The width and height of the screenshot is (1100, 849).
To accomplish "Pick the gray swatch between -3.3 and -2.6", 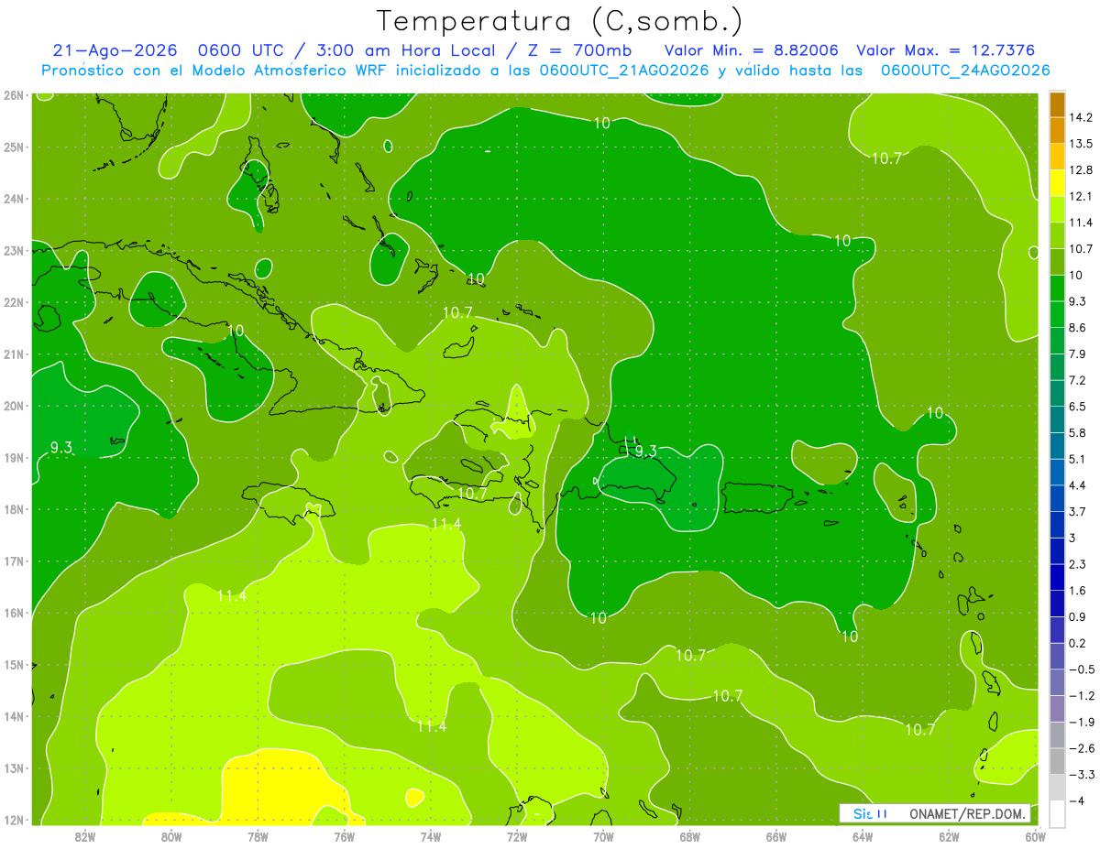I will click(1057, 761).
